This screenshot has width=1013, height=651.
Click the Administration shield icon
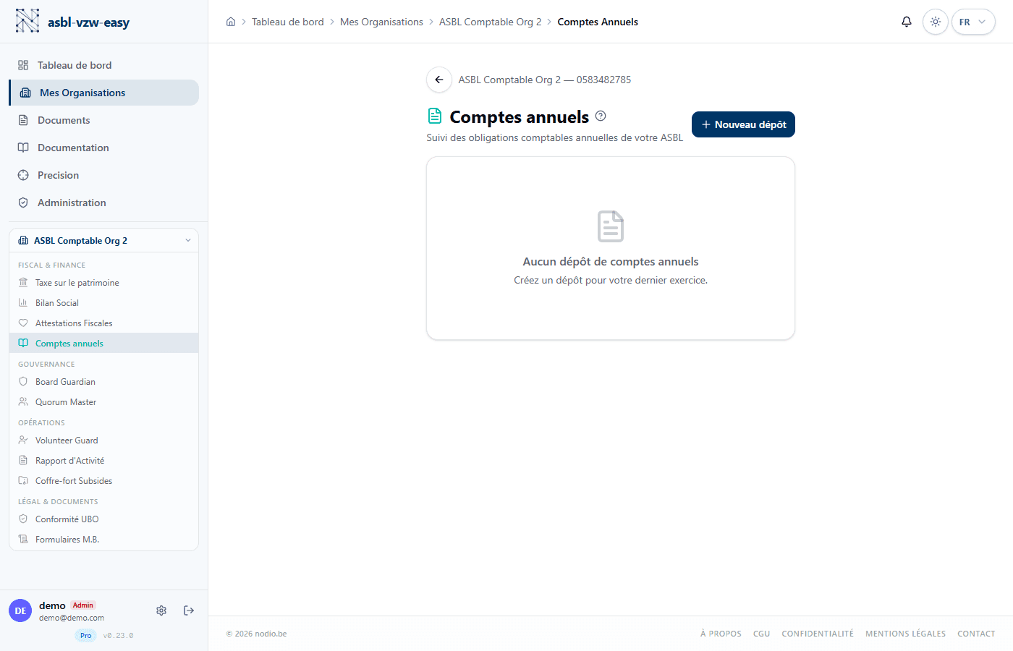coord(23,203)
